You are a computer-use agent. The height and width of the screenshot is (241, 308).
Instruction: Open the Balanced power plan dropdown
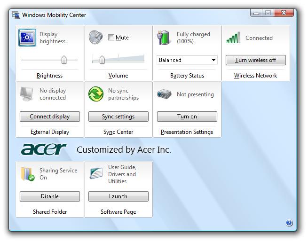click(187, 60)
